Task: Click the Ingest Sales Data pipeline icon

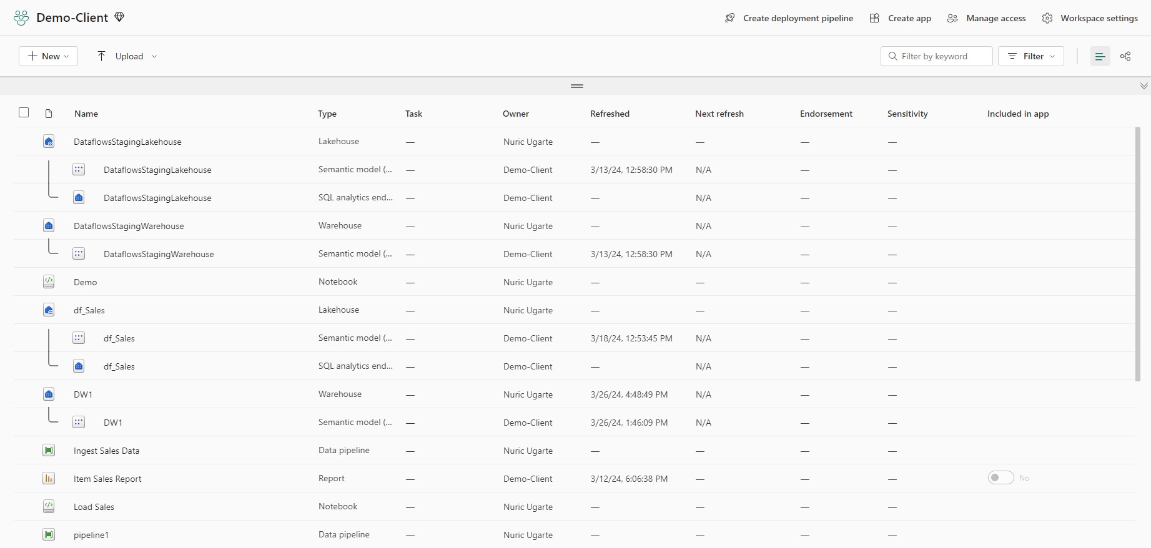Action: pos(49,450)
